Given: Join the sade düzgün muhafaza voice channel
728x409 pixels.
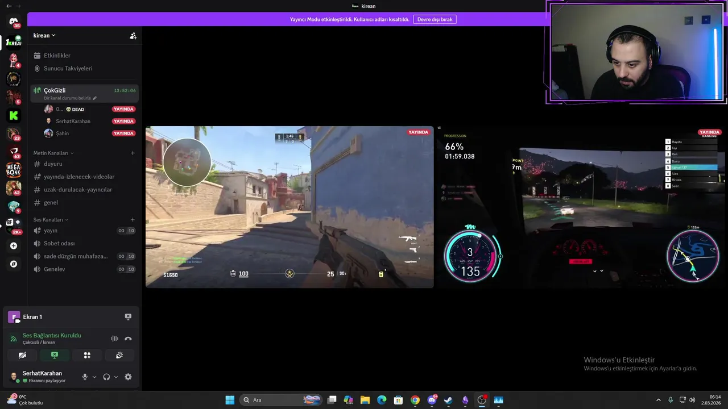Looking at the screenshot, I should pyautogui.click(x=84, y=256).
